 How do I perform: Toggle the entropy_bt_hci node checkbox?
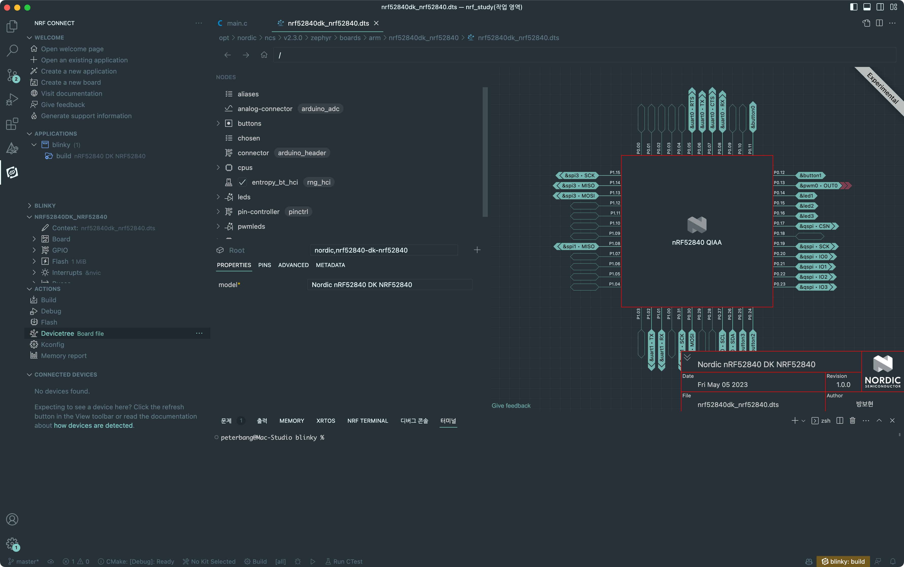click(x=243, y=182)
